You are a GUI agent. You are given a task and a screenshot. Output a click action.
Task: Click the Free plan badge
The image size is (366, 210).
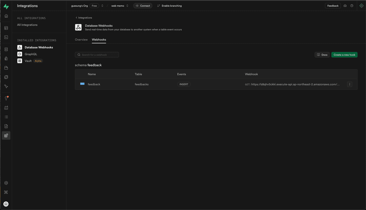click(x=94, y=6)
